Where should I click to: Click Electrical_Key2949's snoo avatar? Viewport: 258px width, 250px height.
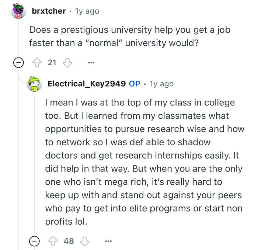click(x=34, y=84)
